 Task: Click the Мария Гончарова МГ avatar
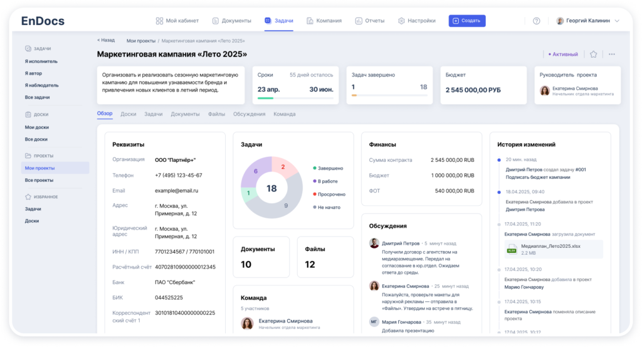[x=374, y=322]
